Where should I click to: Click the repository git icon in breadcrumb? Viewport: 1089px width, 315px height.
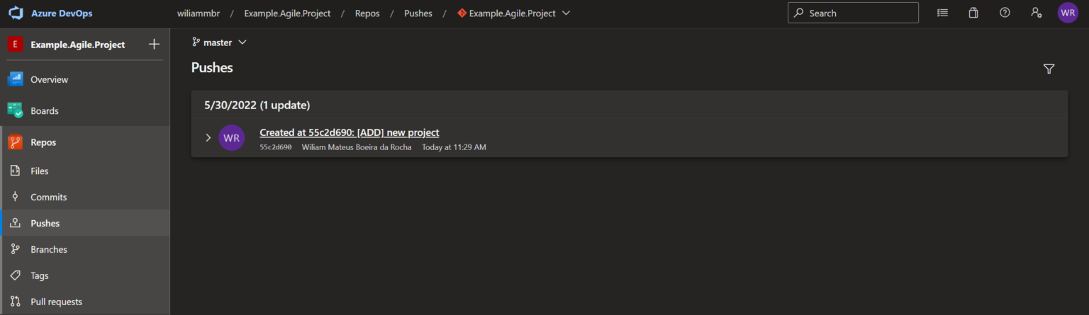click(x=462, y=13)
